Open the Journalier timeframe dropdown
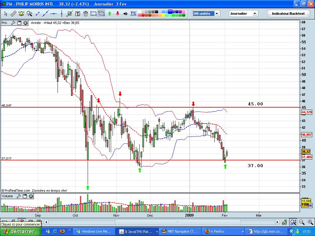The width and height of the screenshot is (315, 236). click(x=243, y=14)
